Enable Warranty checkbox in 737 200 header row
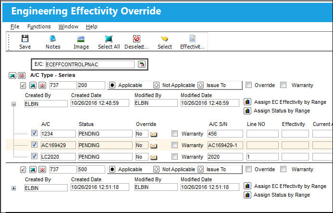The height and width of the screenshot is (213, 333). tap(283, 85)
